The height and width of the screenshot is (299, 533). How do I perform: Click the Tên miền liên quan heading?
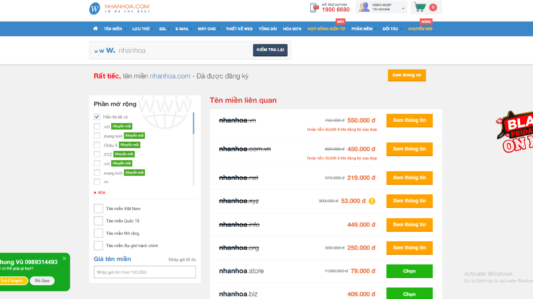point(243,100)
